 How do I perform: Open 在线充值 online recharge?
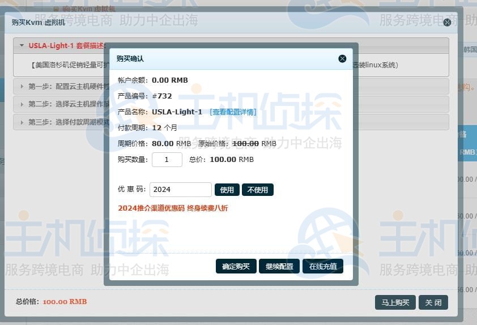(x=323, y=266)
